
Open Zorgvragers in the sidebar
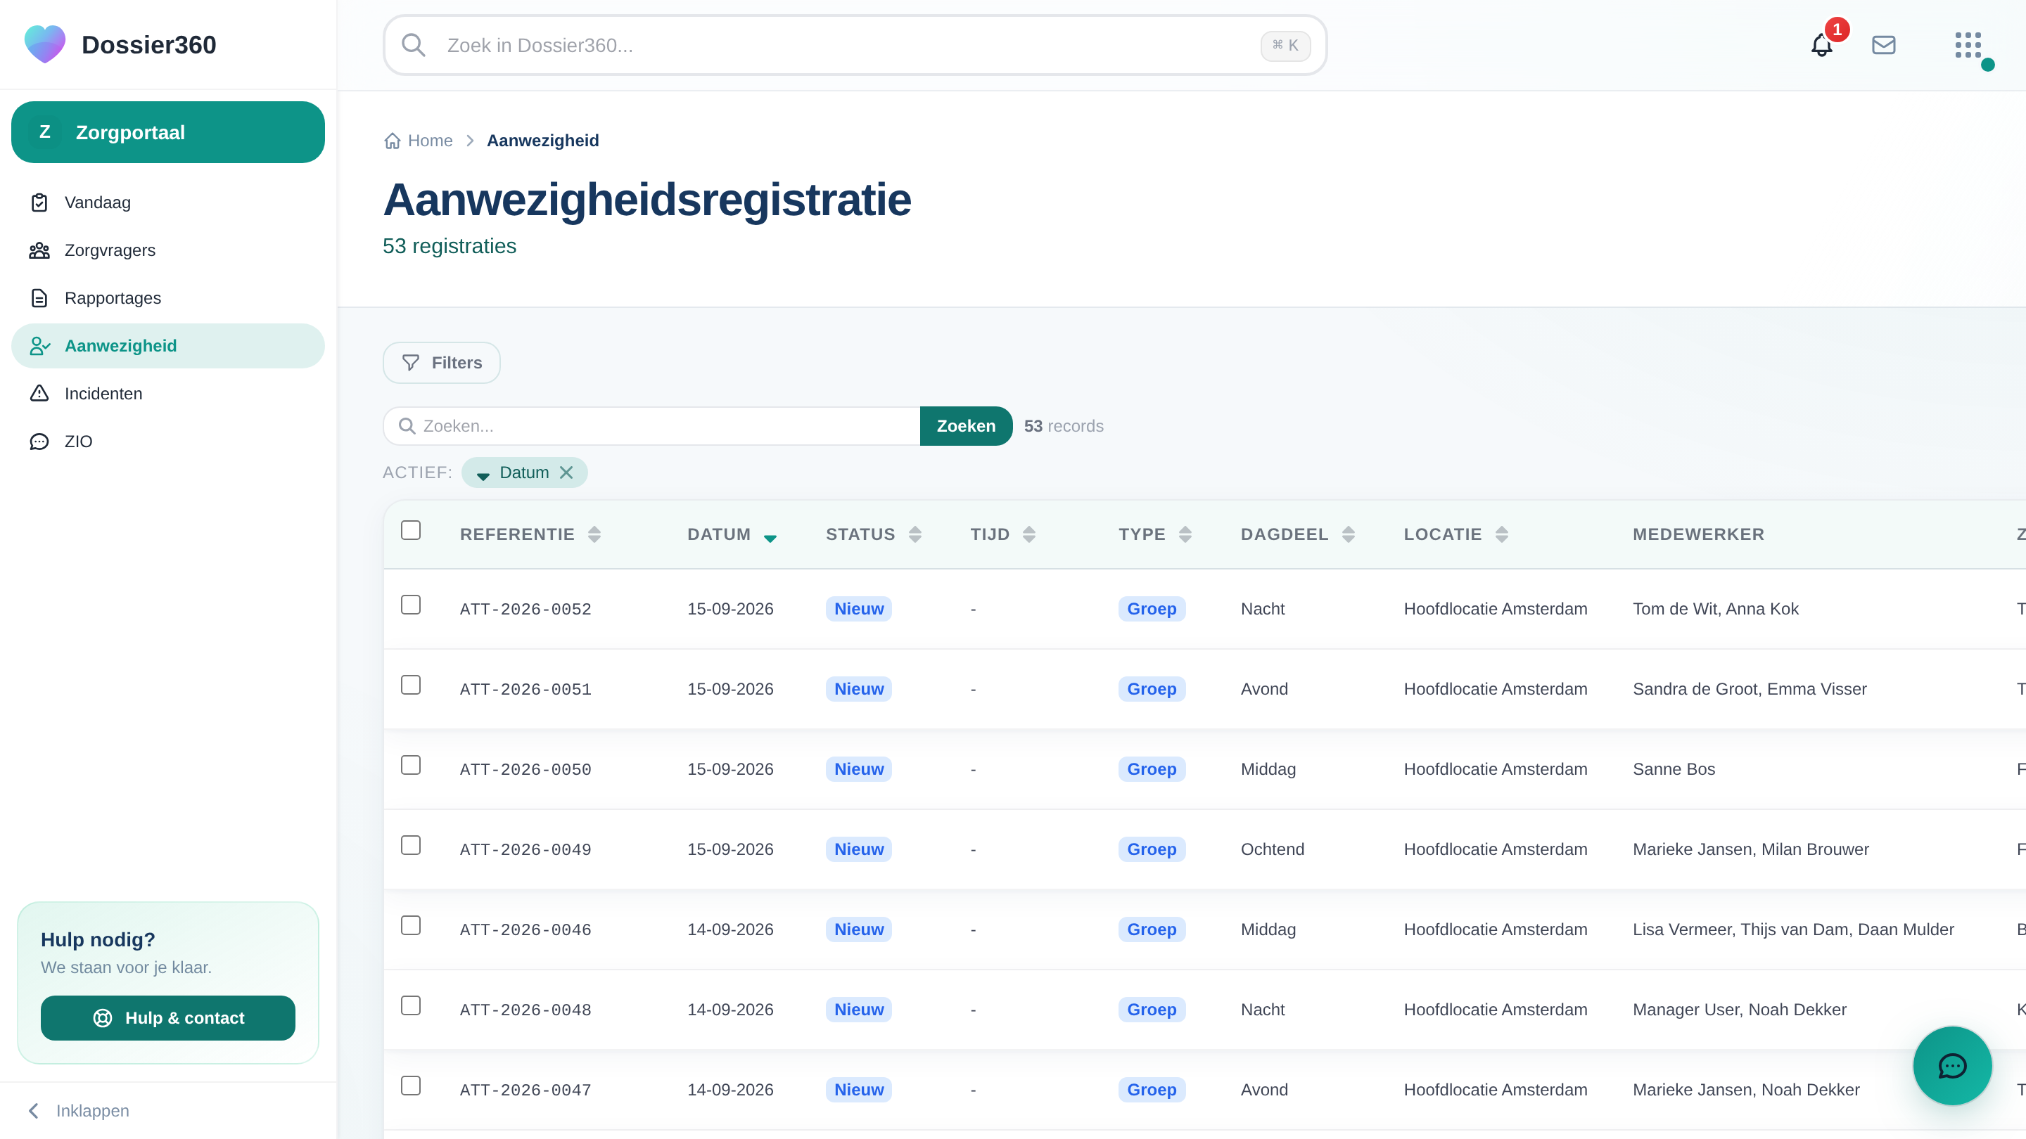click(167, 250)
